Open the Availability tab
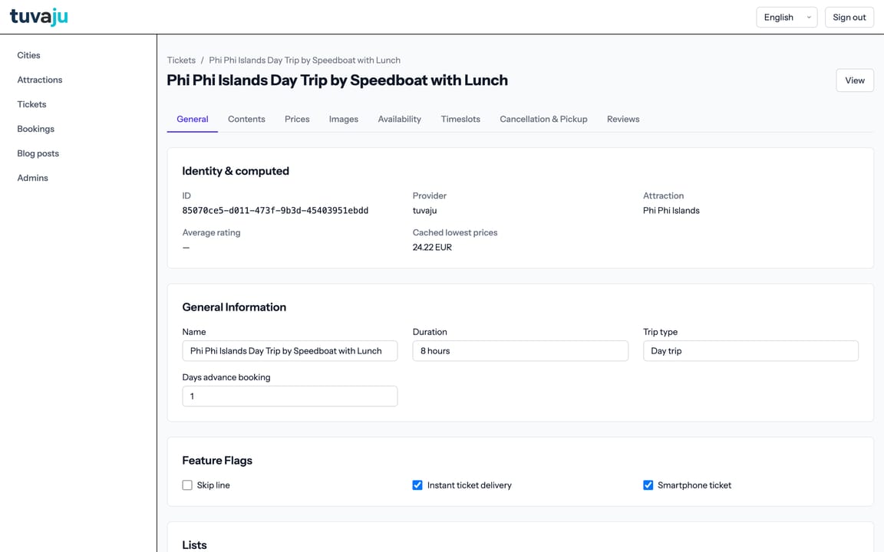This screenshot has width=884, height=552. pos(399,120)
